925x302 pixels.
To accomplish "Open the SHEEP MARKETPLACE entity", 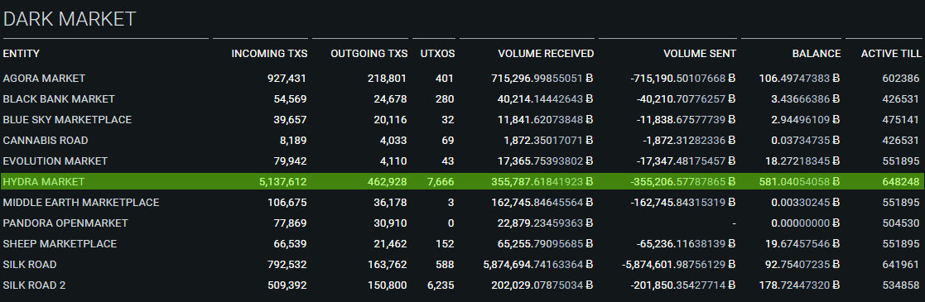I will (60, 243).
